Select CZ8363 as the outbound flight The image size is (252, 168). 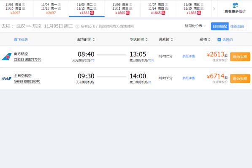click(240, 57)
